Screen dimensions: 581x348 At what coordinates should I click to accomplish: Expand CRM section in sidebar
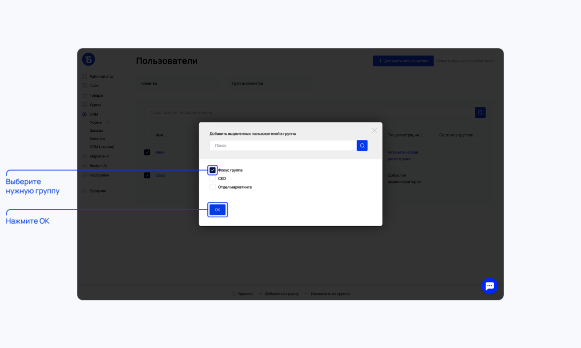[x=93, y=114]
